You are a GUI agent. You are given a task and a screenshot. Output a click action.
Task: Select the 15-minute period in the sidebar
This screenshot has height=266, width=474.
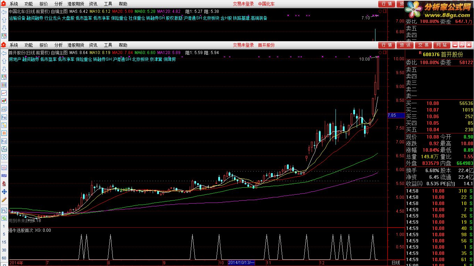pos(4,242)
